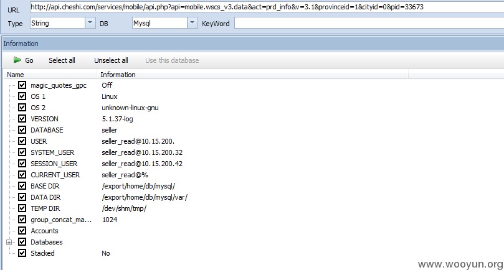Expand the Databases tree node
The image size is (504, 270).
pos(9,243)
